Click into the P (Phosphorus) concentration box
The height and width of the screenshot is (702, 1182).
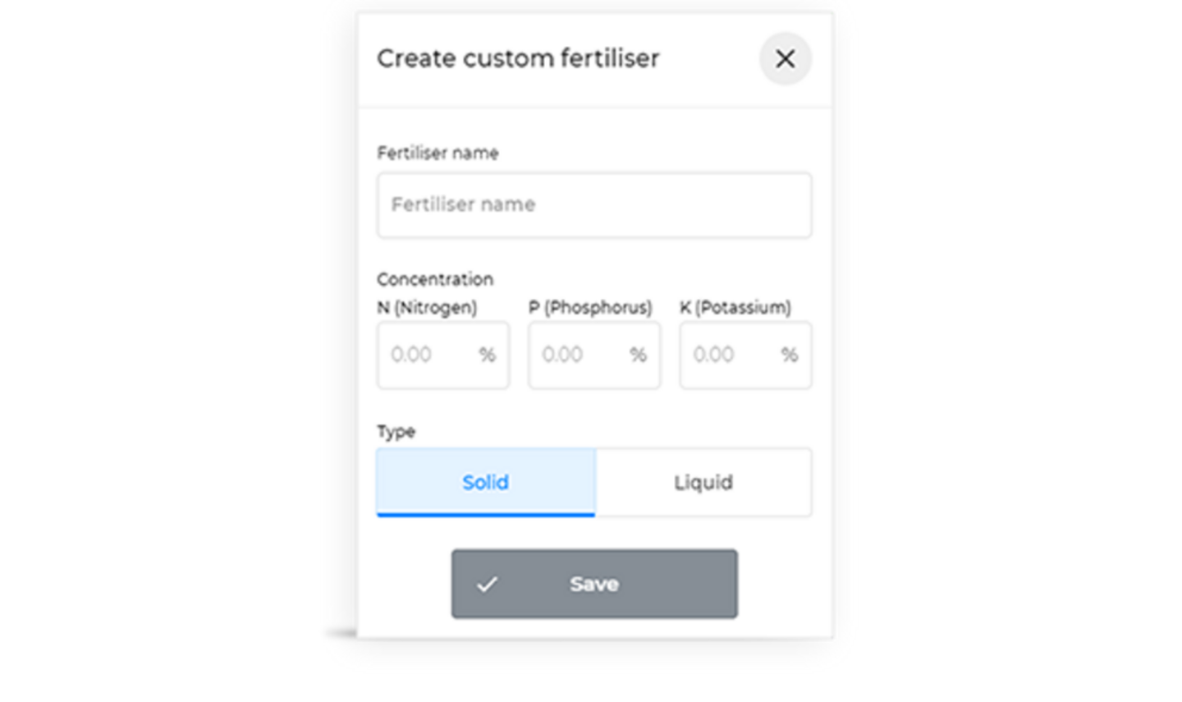594,355
